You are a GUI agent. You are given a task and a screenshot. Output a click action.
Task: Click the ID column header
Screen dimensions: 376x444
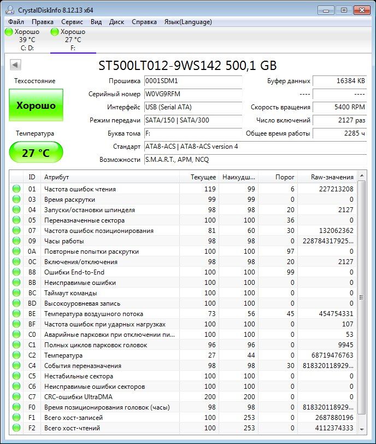tap(32, 177)
